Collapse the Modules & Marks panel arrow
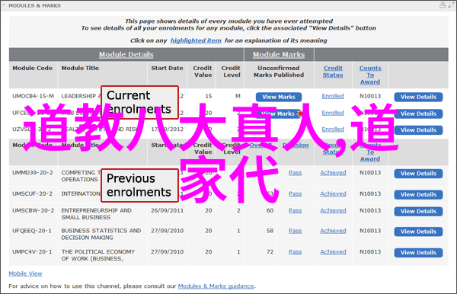The image size is (457, 294). pos(4,5)
